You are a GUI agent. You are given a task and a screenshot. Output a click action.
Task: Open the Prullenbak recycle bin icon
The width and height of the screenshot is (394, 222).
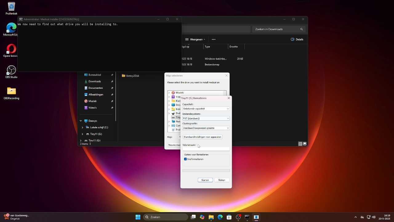point(11,7)
